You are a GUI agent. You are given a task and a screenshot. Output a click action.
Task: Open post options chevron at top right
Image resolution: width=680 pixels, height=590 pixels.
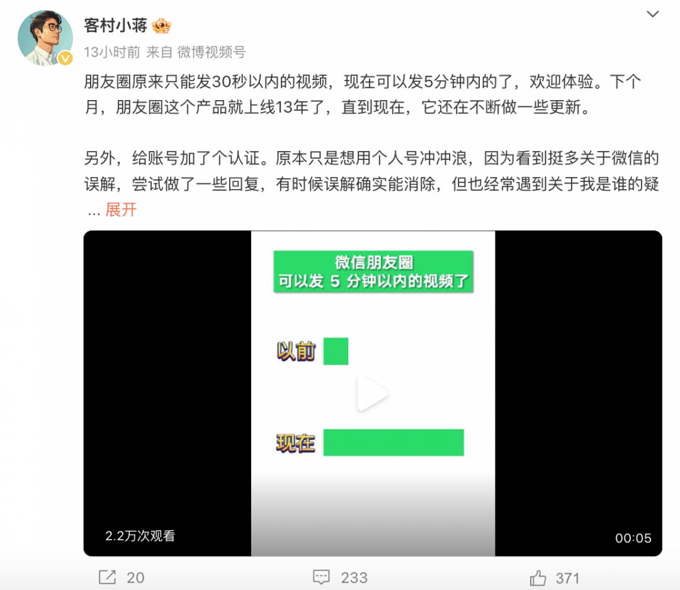[x=653, y=14]
